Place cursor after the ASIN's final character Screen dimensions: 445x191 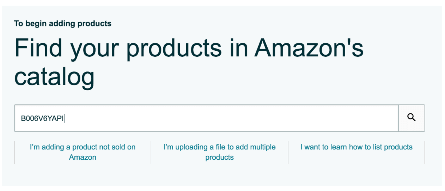[64, 118]
